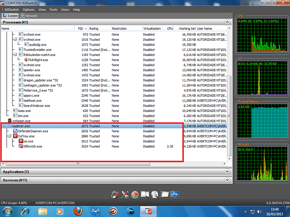Screen dimensions: 290x217
Task: Click the window with magnifier icon
Action: [x=145, y=194]
